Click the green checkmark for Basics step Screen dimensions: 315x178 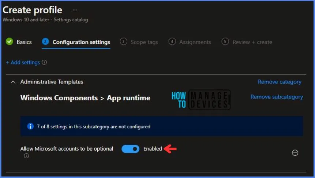(x=9, y=42)
